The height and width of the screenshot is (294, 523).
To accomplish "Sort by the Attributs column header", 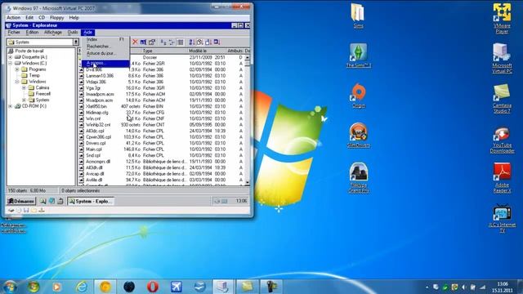I will click(x=235, y=51).
